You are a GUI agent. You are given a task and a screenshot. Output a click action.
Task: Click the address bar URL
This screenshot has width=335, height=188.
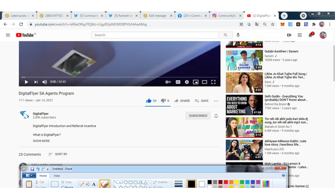tap(91, 25)
